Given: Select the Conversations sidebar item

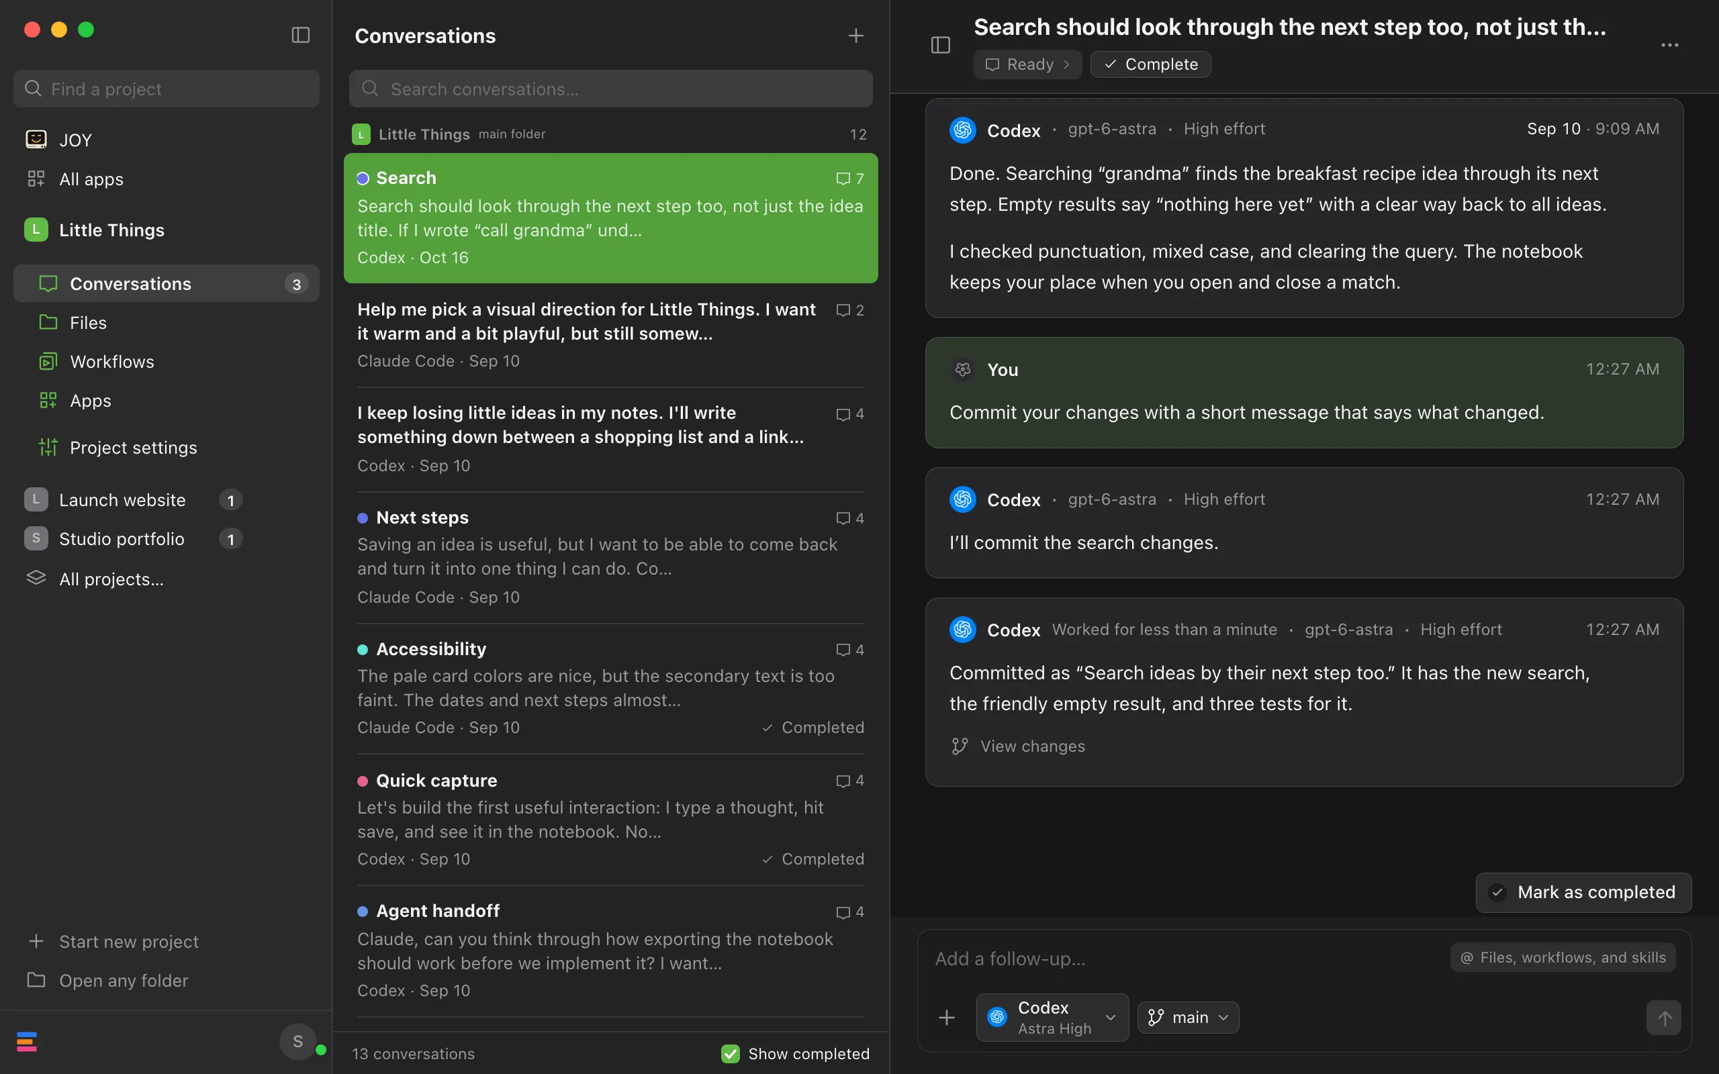Looking at the screenshot, I should pos(167,283).
